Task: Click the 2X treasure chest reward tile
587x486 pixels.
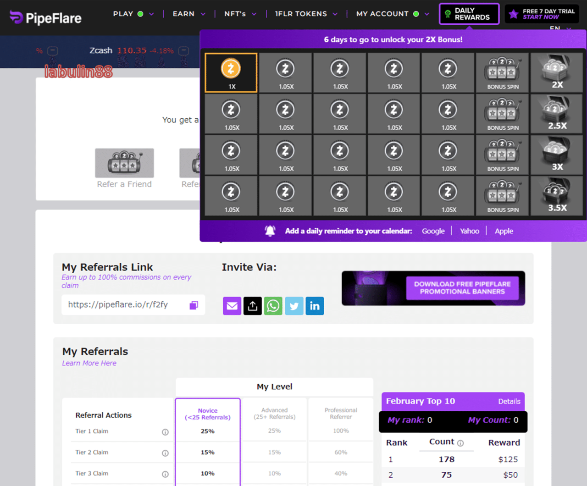Action: 557,72
